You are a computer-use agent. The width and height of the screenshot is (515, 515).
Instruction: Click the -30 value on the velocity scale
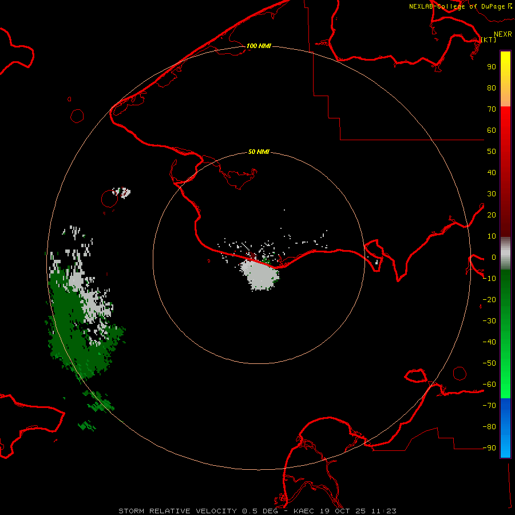[489, 321]
